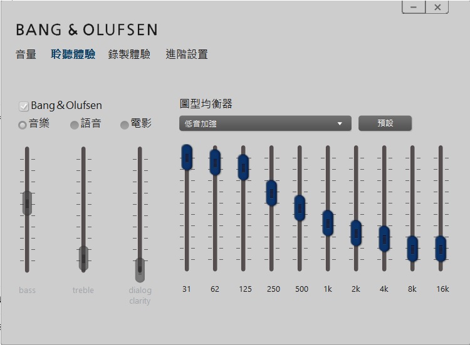
Task: Click the 預設 button
Action: click(385, 123)
